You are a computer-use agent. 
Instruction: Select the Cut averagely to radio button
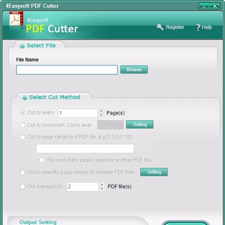click(x=22, y=187)
